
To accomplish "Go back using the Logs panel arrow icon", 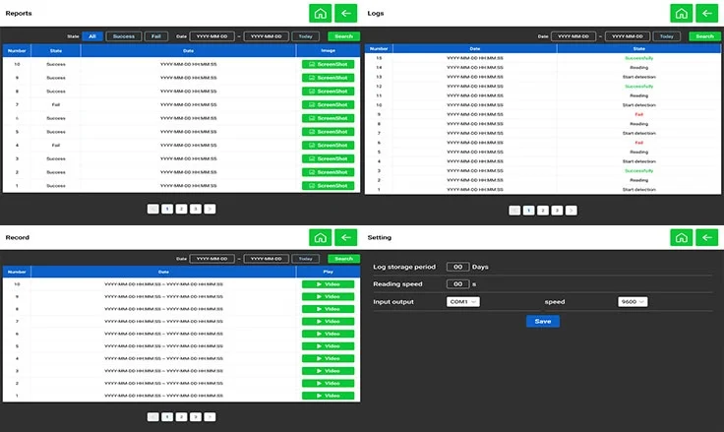I will pyautogui.click(x=707, y=13).
